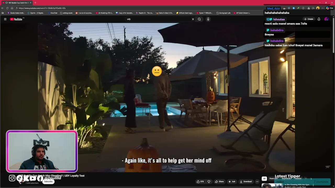Image resolution: width=335 pixels, height=188 pixels.
Task: Select the 'From UDY' filter chip
Action: 273,179
